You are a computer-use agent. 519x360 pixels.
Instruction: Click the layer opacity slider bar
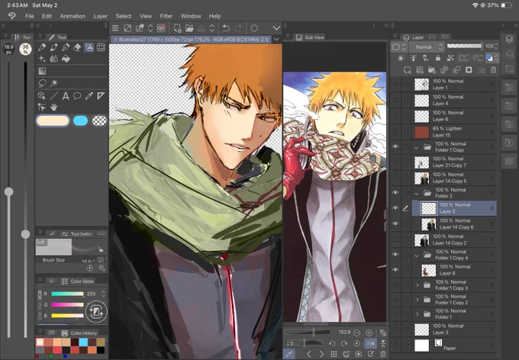[x=464, y=47]
